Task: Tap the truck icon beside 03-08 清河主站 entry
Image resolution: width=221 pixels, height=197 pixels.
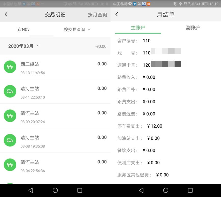Action: pyautogui.click(x=10, y=140)
